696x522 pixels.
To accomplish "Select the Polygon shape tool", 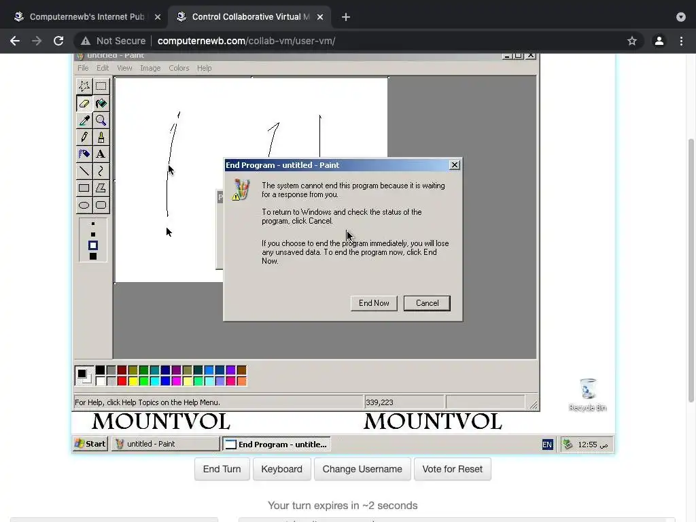I will (x=101, y=188).
